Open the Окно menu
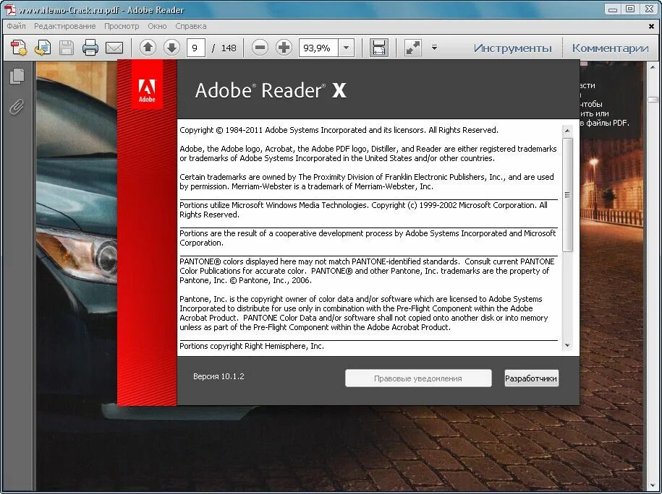Screen dimensions: 662x494 pyautogui.click(x=157, y=26)
